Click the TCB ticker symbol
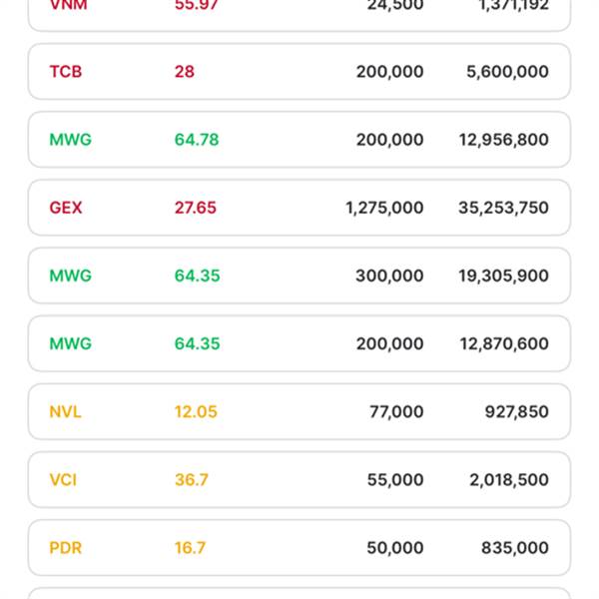The image size is (599, 599). 66,72
